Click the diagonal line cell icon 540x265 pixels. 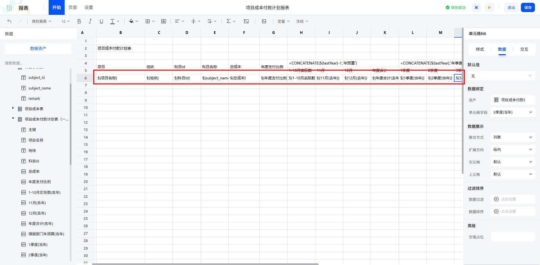246,21
